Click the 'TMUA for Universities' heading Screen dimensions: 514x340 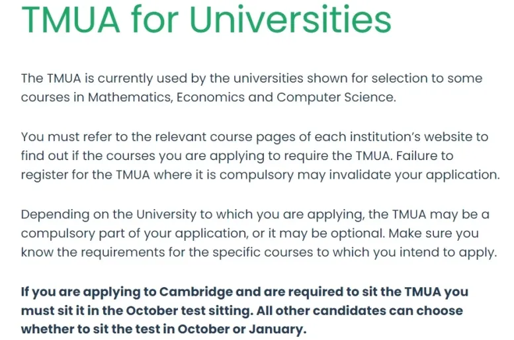206,20
